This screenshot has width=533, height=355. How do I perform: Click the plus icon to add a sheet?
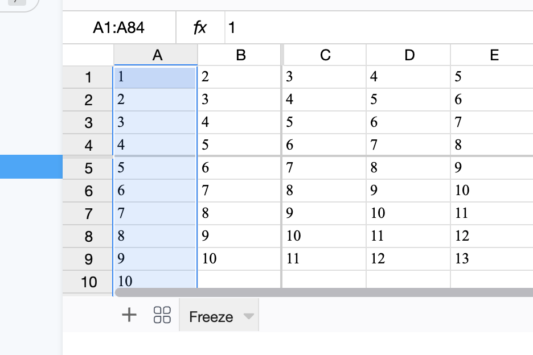coord(129,314)
